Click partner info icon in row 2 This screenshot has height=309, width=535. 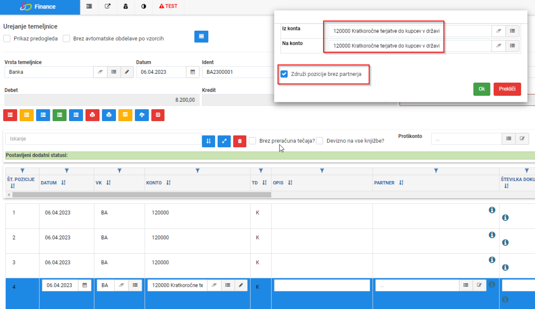pos(492,235)
